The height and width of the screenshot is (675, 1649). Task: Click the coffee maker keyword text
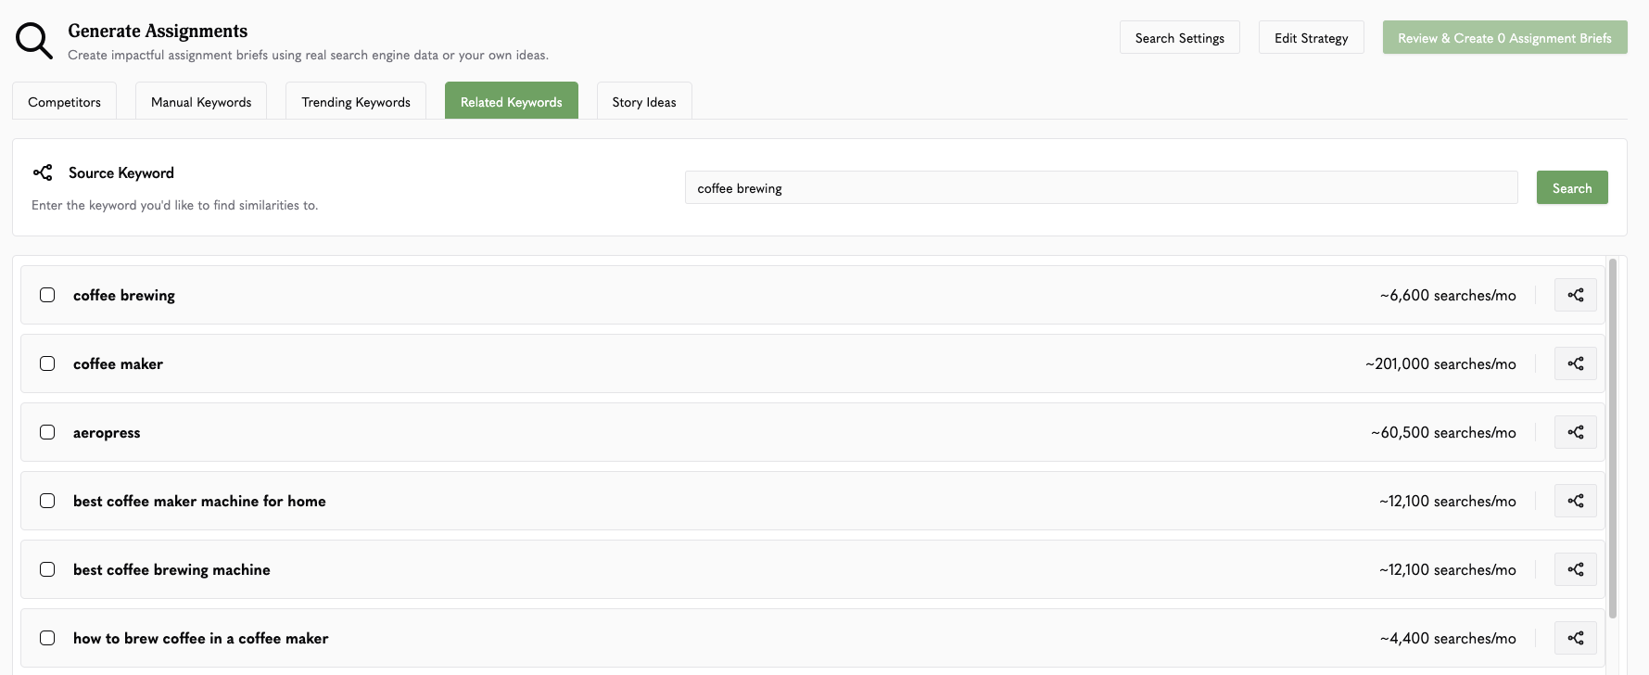point(118,363)
